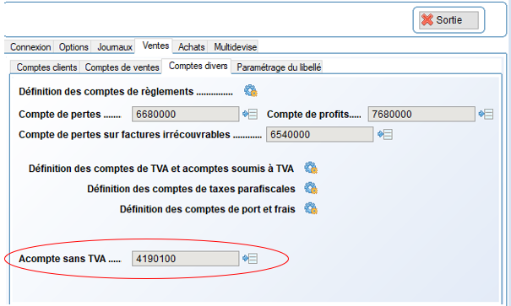Viewport: 511px width, 306px height.
Task: Click lookup icon beside Compte de profits field
Action: pyautogui.click(x=486, y=114)
